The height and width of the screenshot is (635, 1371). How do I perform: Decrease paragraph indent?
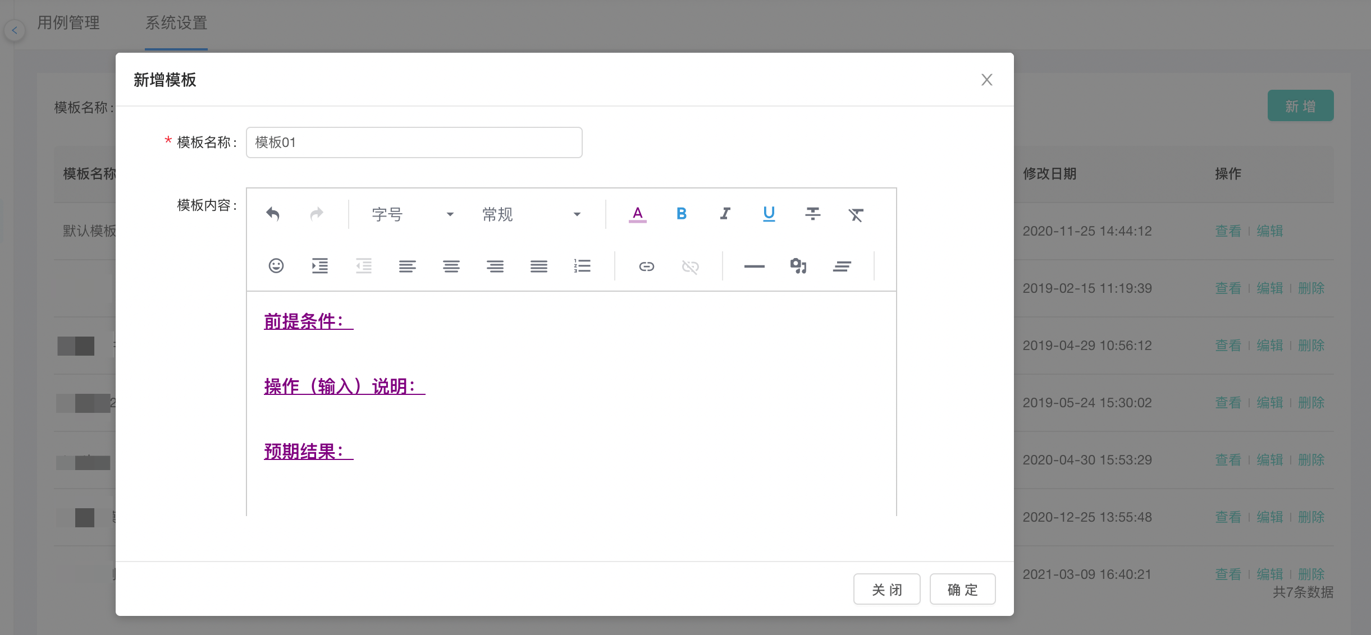pyautogui.click(x=363, y=266)
